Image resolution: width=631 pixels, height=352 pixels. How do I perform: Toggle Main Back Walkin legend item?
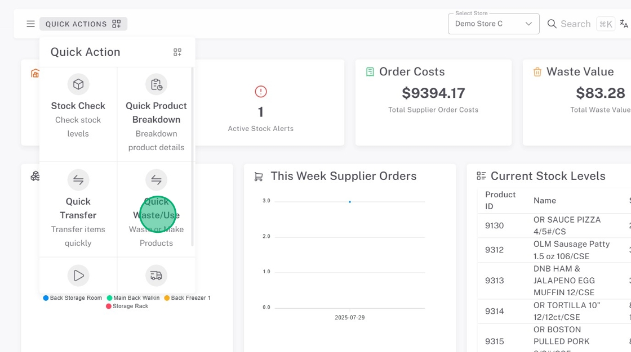coord(133,298)
